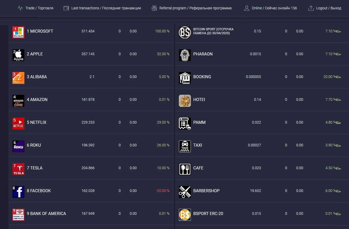Select the 3 ALIBABA asset name
Viewport: 349px width, 229px height.
(37, 77)
